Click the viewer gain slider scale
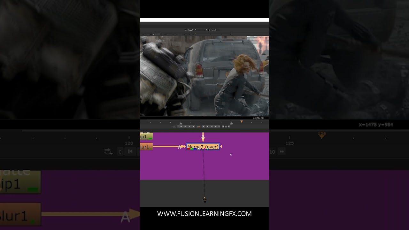409x230 pixels. [x=196, y=34]
